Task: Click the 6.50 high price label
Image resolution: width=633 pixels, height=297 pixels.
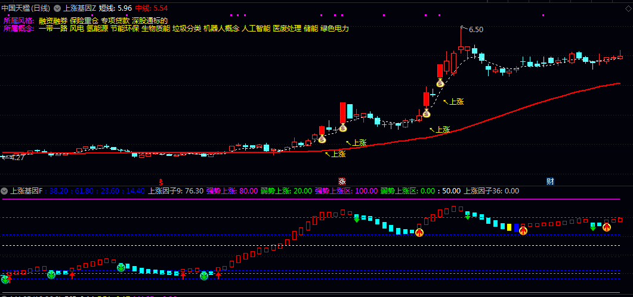Action: pyautogui.click(x=476, y=30)
